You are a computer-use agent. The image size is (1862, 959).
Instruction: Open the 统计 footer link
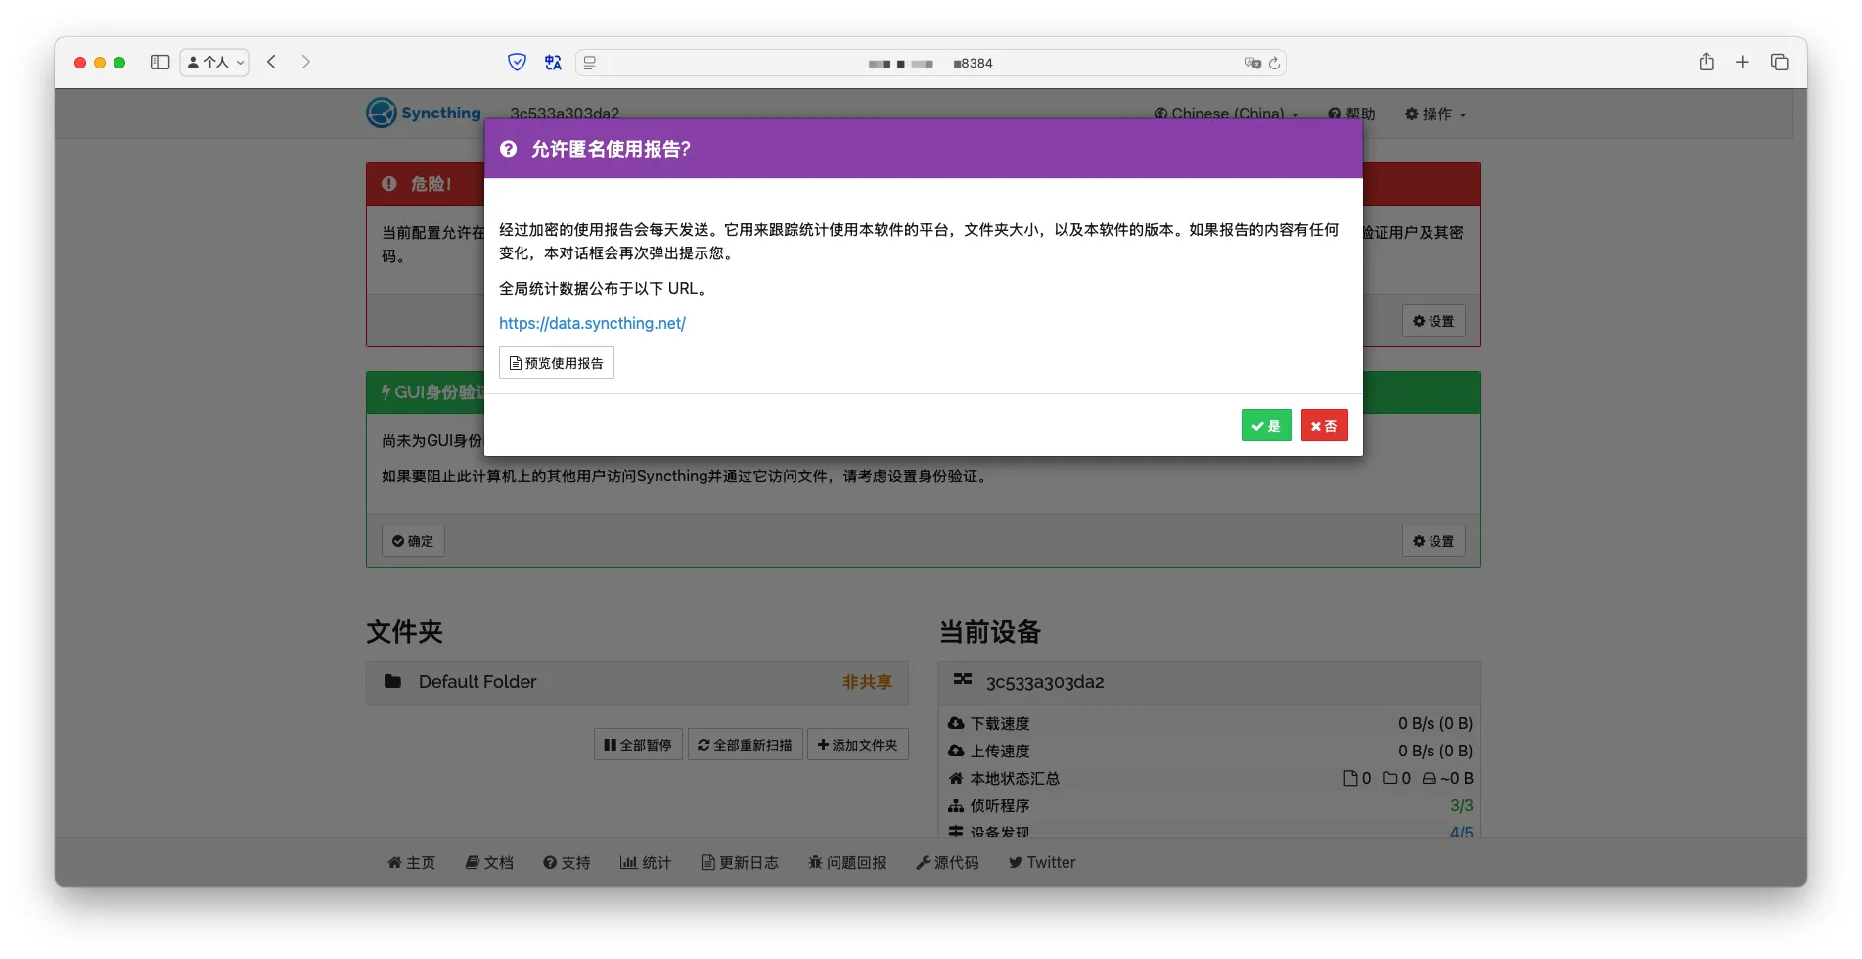pos(646,862)
